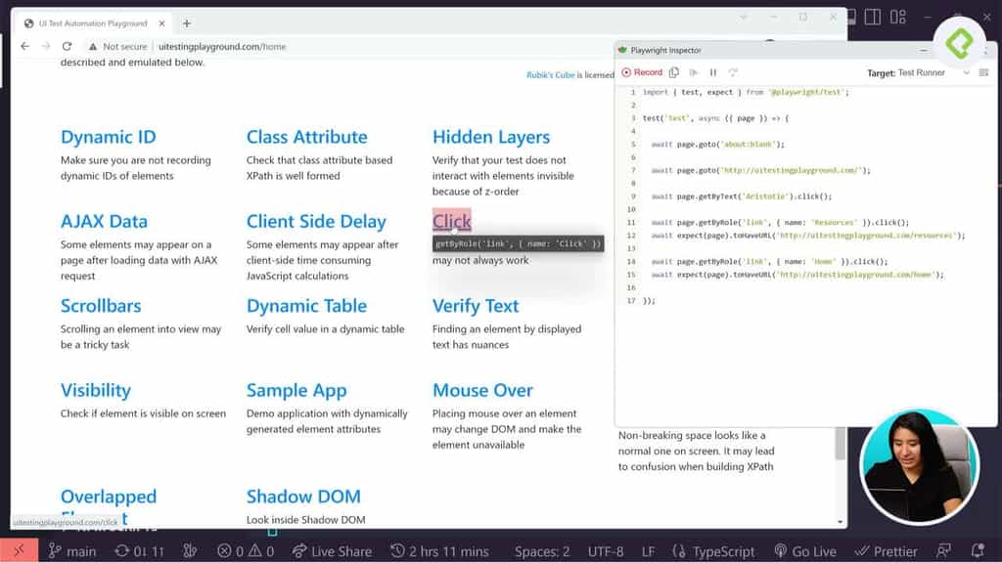Click the Not secure warning indicator
Screen dimensions: 1002x563
pos(118,47)
